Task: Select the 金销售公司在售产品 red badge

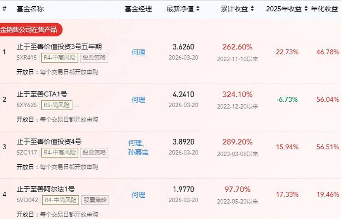Action: (31, 30)
